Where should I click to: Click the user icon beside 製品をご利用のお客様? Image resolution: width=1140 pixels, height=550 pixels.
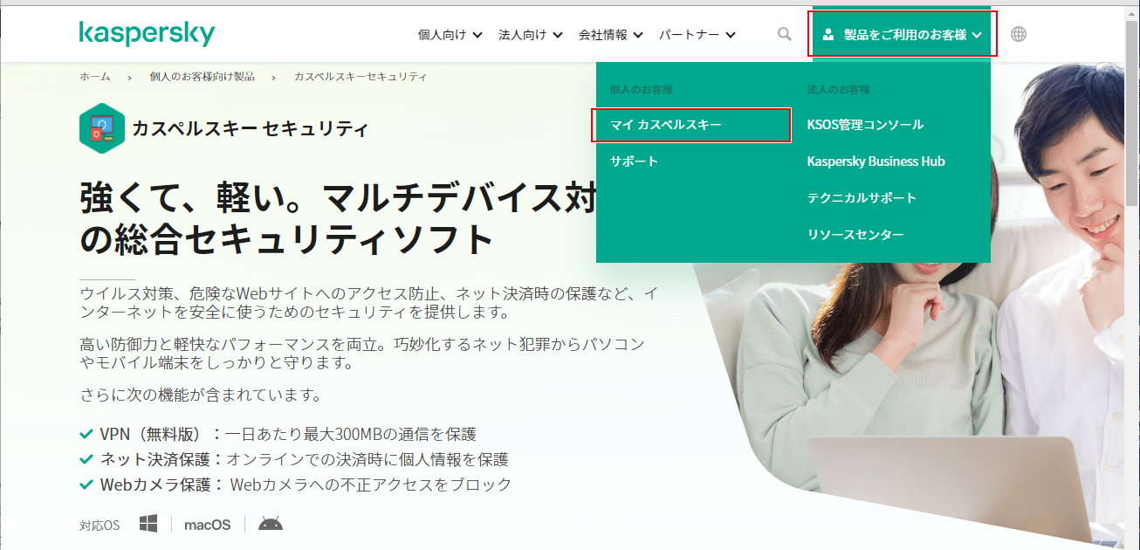[828, 35]
